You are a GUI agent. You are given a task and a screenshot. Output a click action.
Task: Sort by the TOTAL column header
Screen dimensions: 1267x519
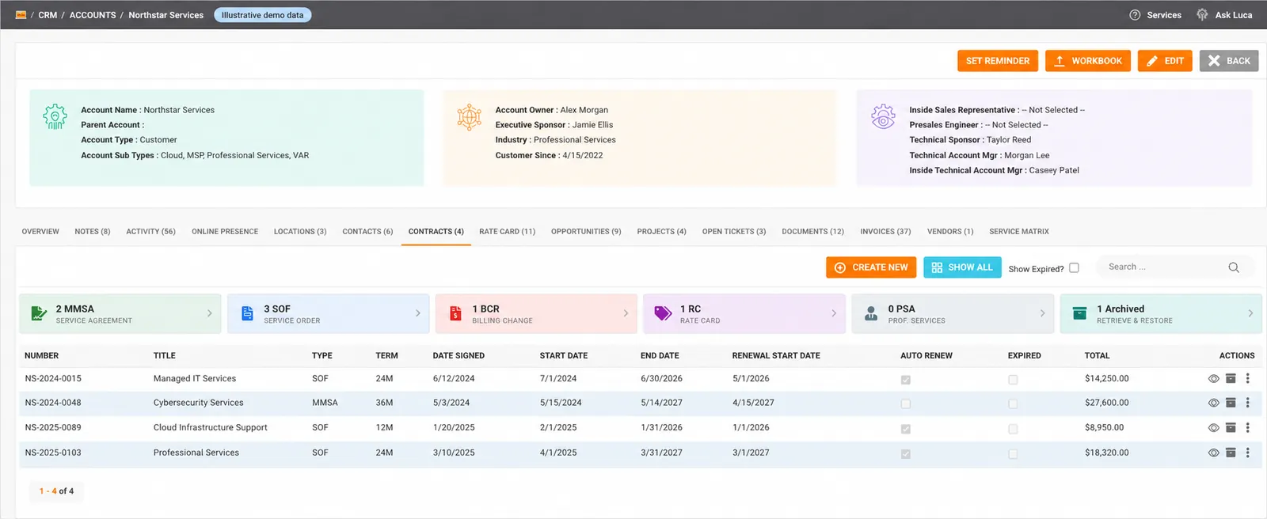[1097, 356]
